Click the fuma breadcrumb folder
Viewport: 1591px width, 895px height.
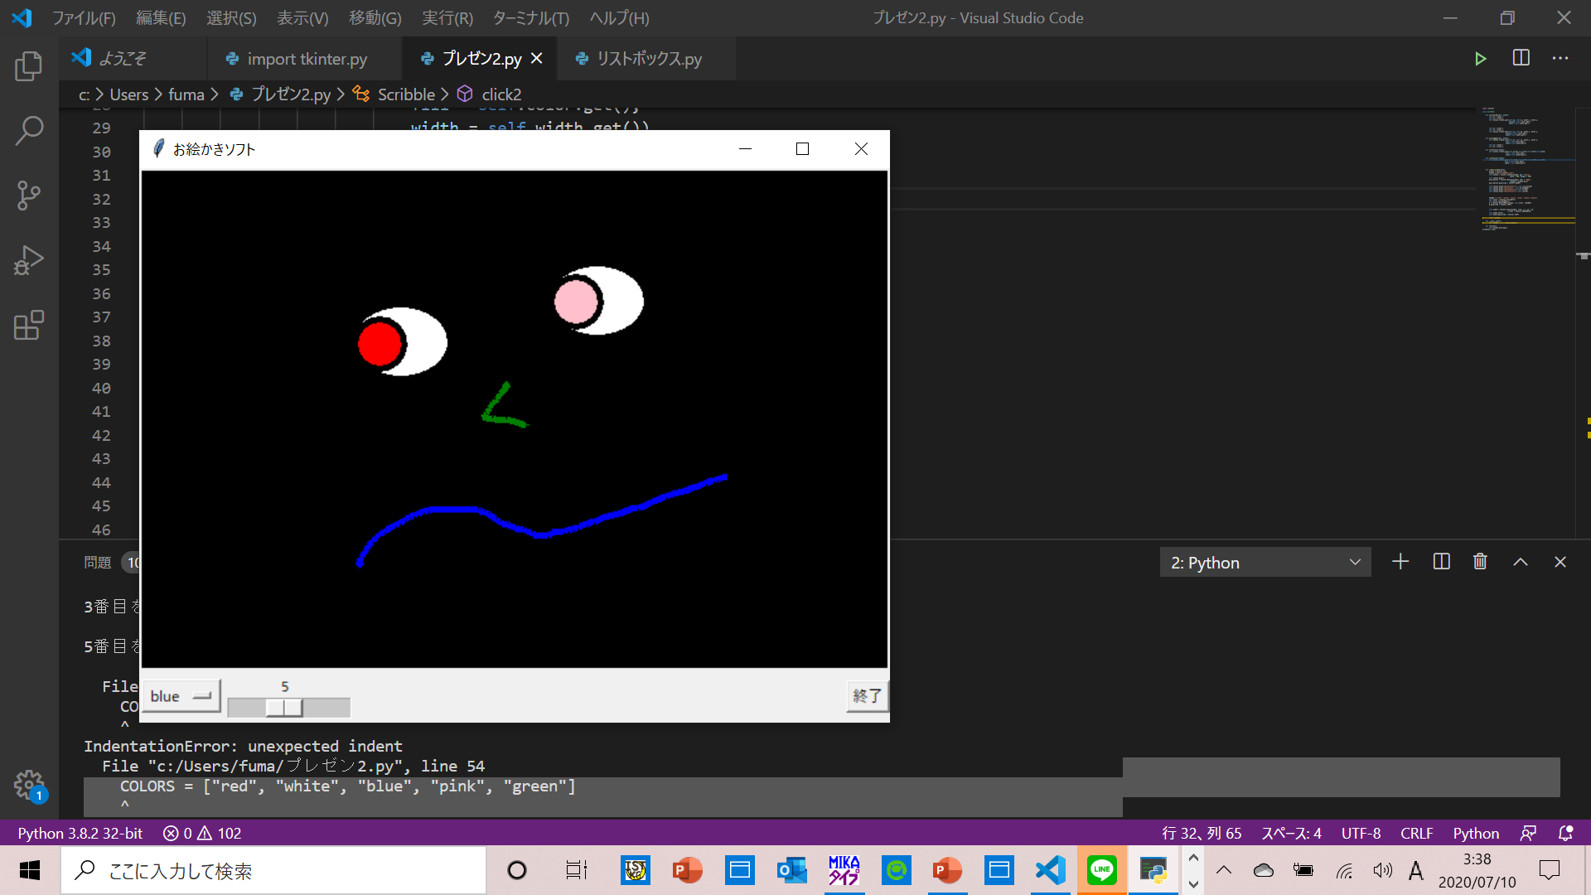point(186,94)
